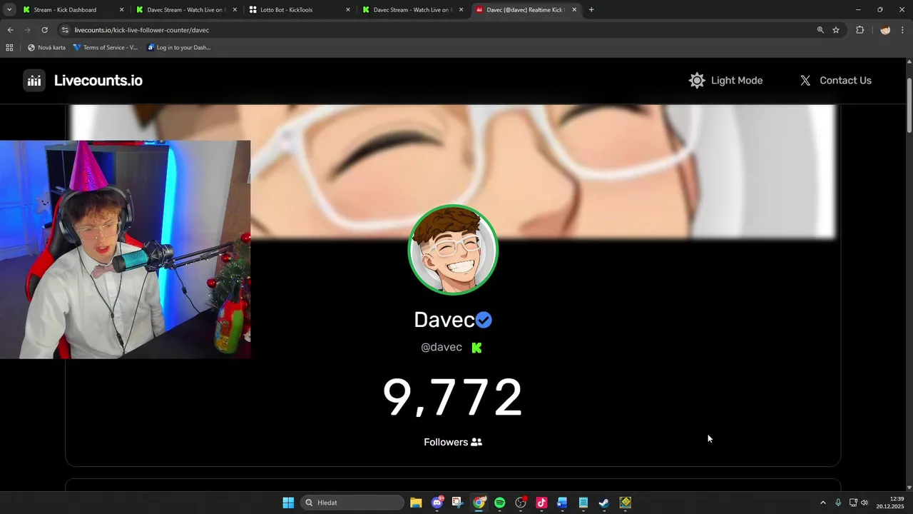Click the X logo beside Contact Us
The width and height of the screenshot is (913, 514).
(x=805, y=81)
